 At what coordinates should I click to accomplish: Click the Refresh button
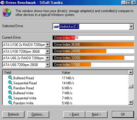[x=13, y=114]
